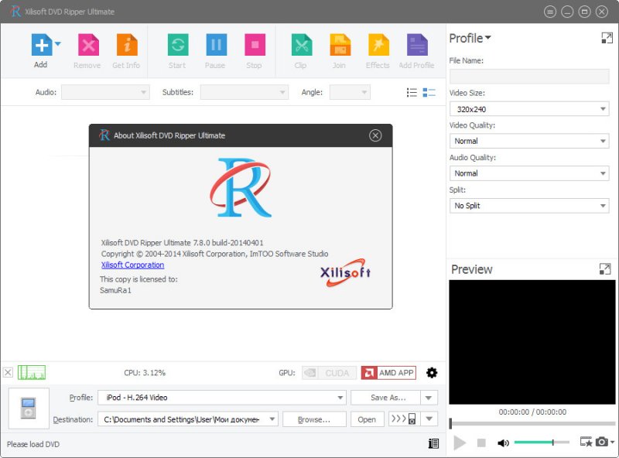619x458 pixels.
Task: Click the Browse button
Action: (314, 419)
